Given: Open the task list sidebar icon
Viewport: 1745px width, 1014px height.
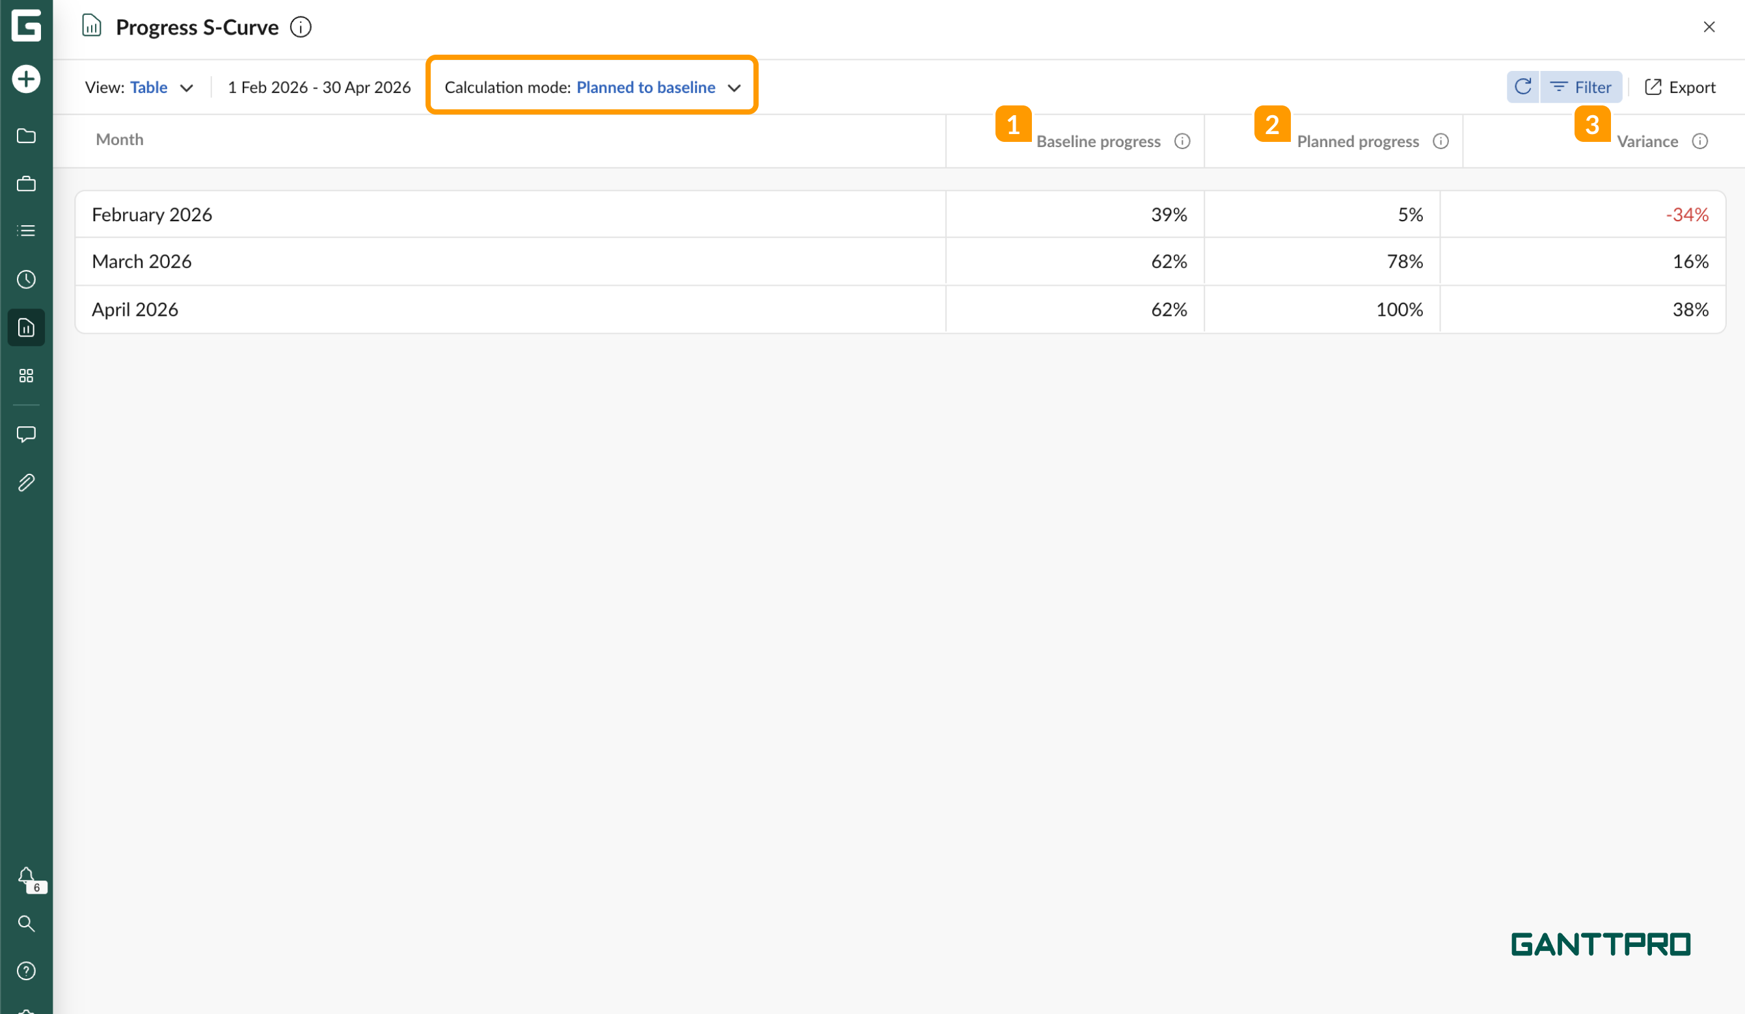Looking at the screenshot, I should click(x=26, y=230).
